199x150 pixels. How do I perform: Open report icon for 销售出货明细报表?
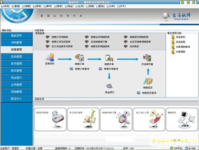click(87, 37)
